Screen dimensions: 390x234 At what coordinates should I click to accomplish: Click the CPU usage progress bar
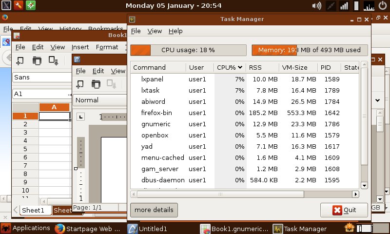pos(188,50)
